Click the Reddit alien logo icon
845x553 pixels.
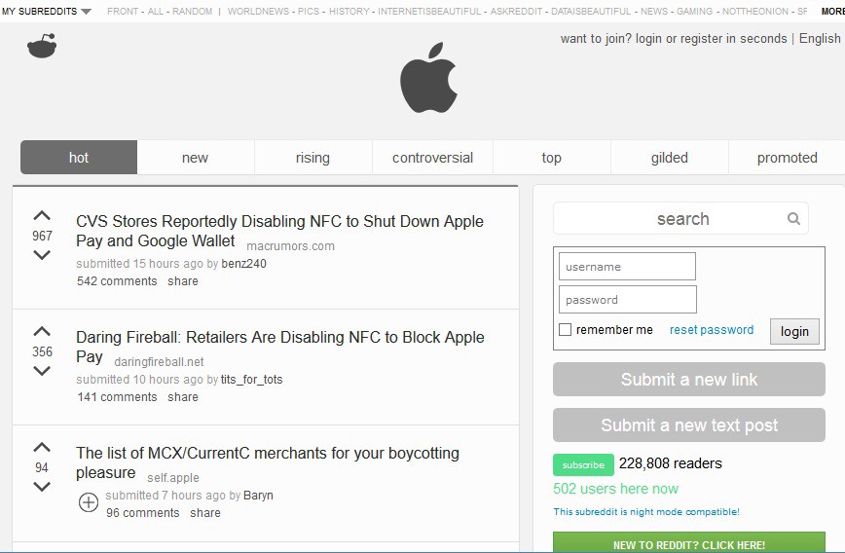point(42,46)
